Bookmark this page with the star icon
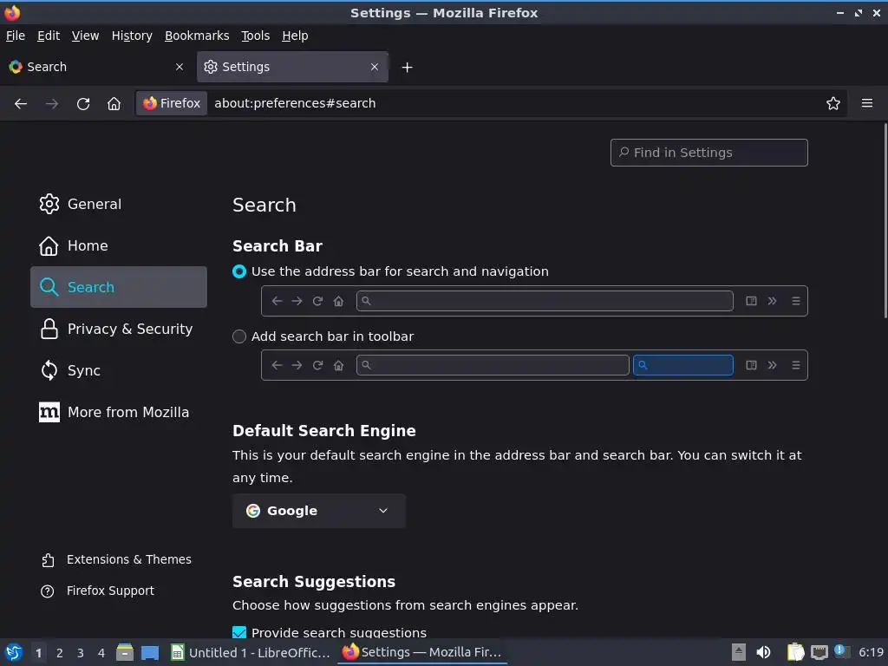This screenshot has width=888, height=666. pyautogui.click(x=833, y=104)
